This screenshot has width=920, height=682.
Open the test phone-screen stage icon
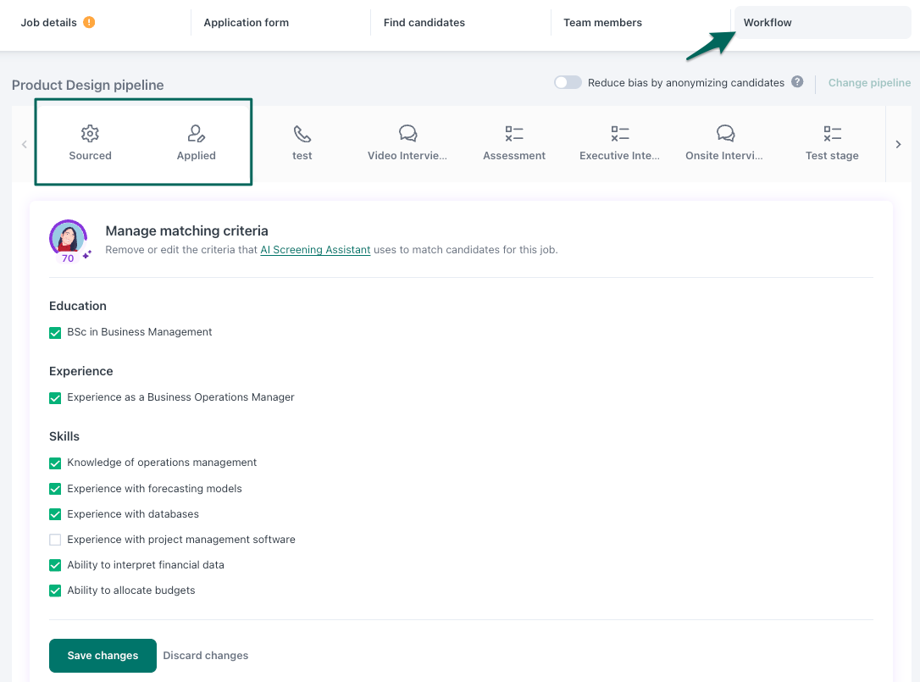coord(302,133)
